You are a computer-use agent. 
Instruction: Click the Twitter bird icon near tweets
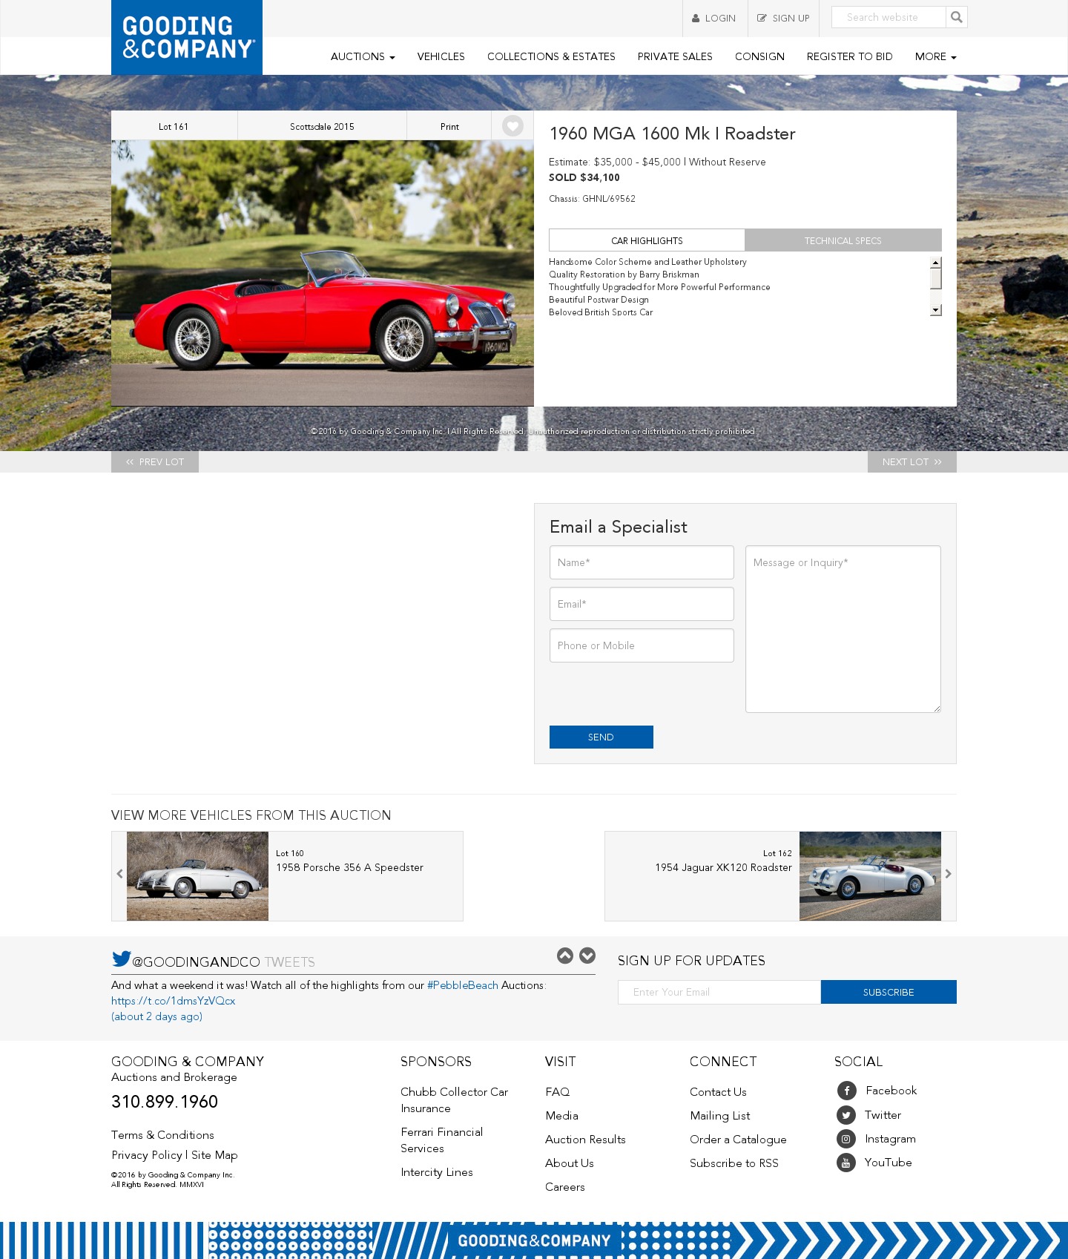click(121, 959)
